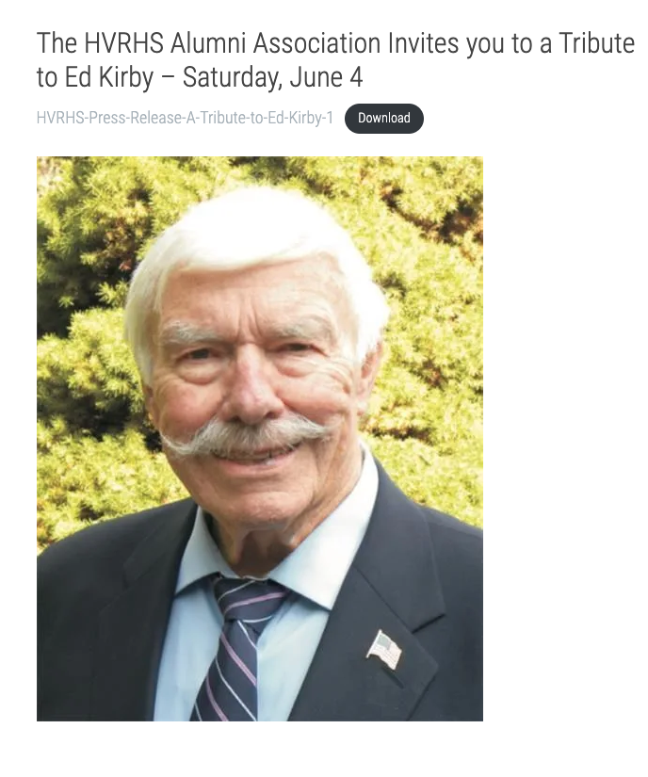Viewport: 648px width, 777px height.
Task: Click the "Ed Kirby" name in headline
Action: click(109, 77)
